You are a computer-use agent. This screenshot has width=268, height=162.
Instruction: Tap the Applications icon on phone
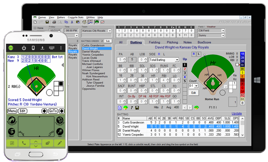[x=12, y=120]
